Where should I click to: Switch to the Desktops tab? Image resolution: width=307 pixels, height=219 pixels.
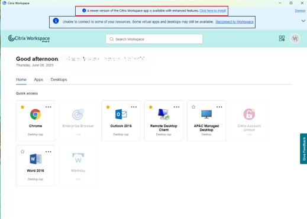tap(59, 80)
